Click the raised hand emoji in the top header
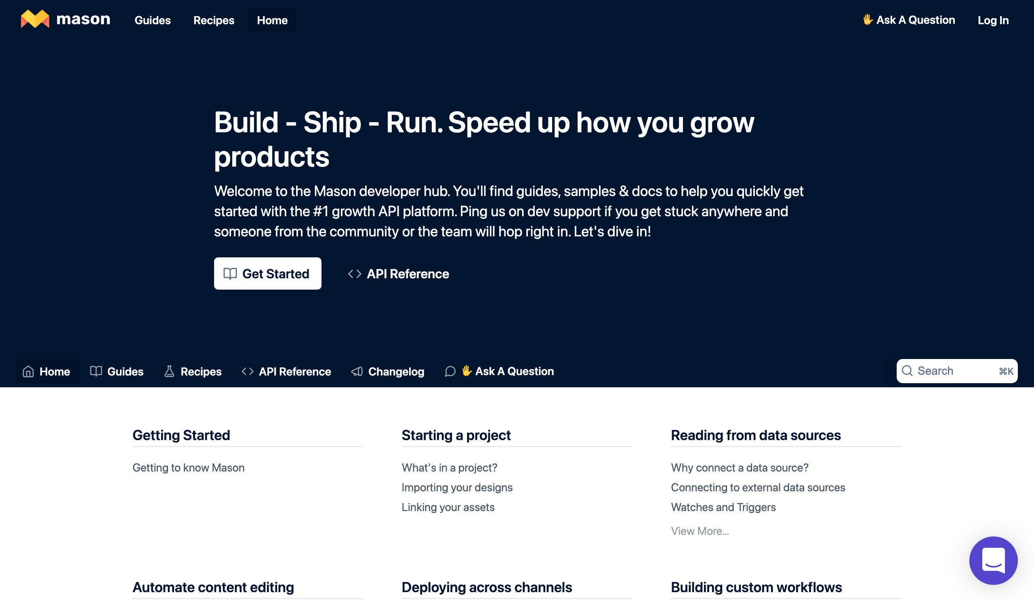Viewport: 1034px width, 601px height. pyautogui.click(x=868, y=20)
